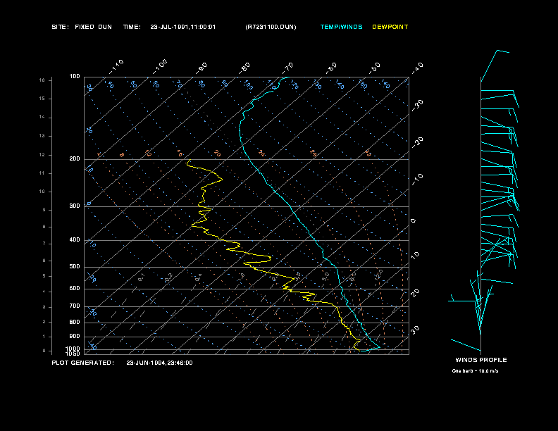The width and height of the screenshot is (558, 431).
Task: Click the "SITE:" header label
Action: click(x=60, y=27)
